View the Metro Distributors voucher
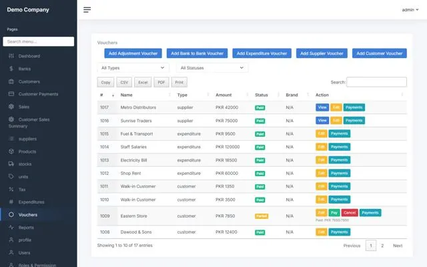 point(322,107)
